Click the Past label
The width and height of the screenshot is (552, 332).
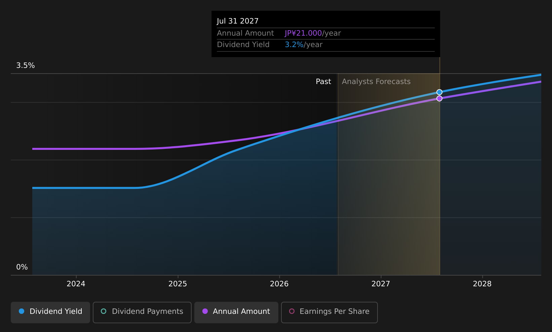point(323,82)
